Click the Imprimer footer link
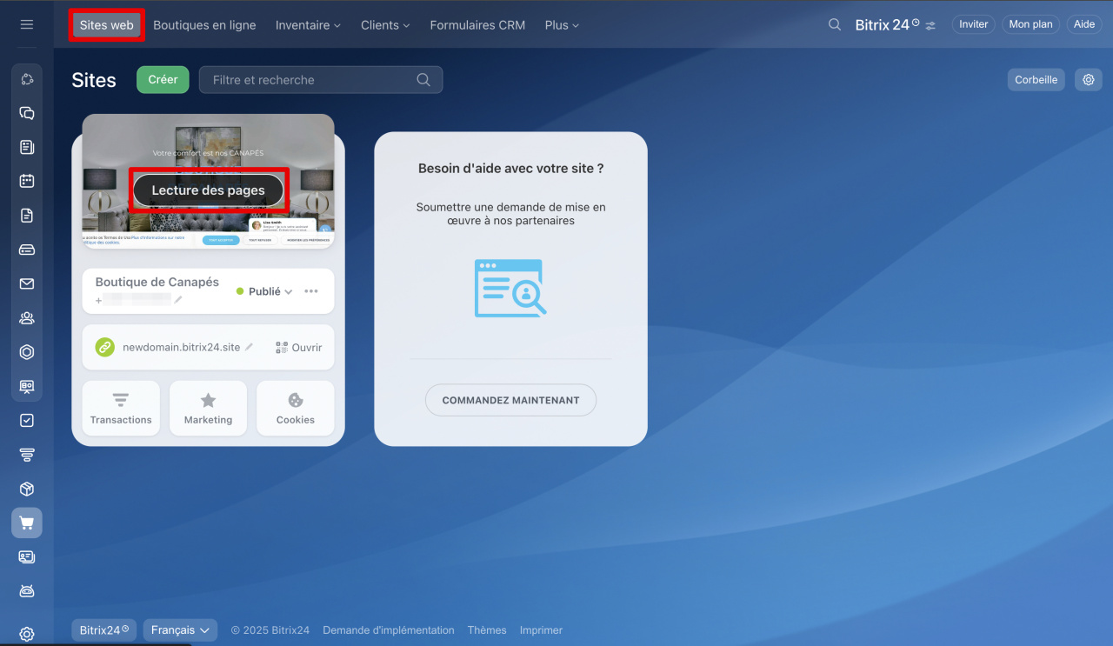The height and width of the screenshot is (646, 1113). click(541, 629)
